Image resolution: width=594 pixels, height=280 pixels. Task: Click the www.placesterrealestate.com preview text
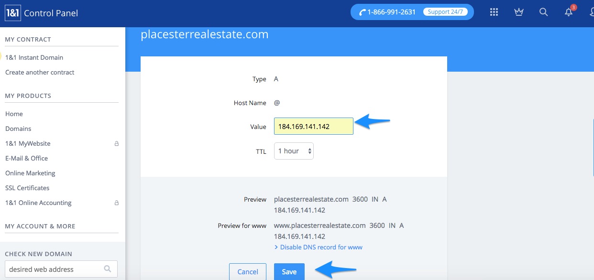[x=320, y=225]
